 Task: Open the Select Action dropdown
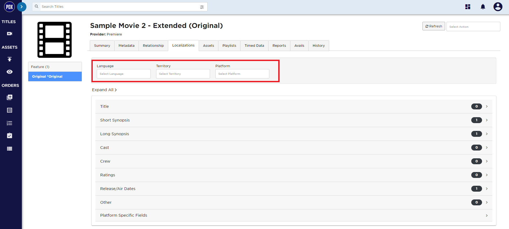click(473, 27)
